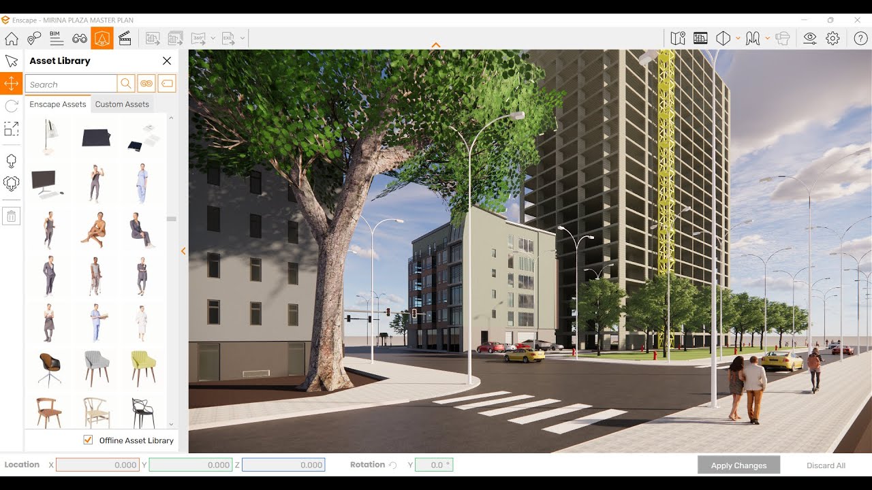Click the Fly/Walk wings navigation icon
The image size is (872, 490).
tap(753, 38)
